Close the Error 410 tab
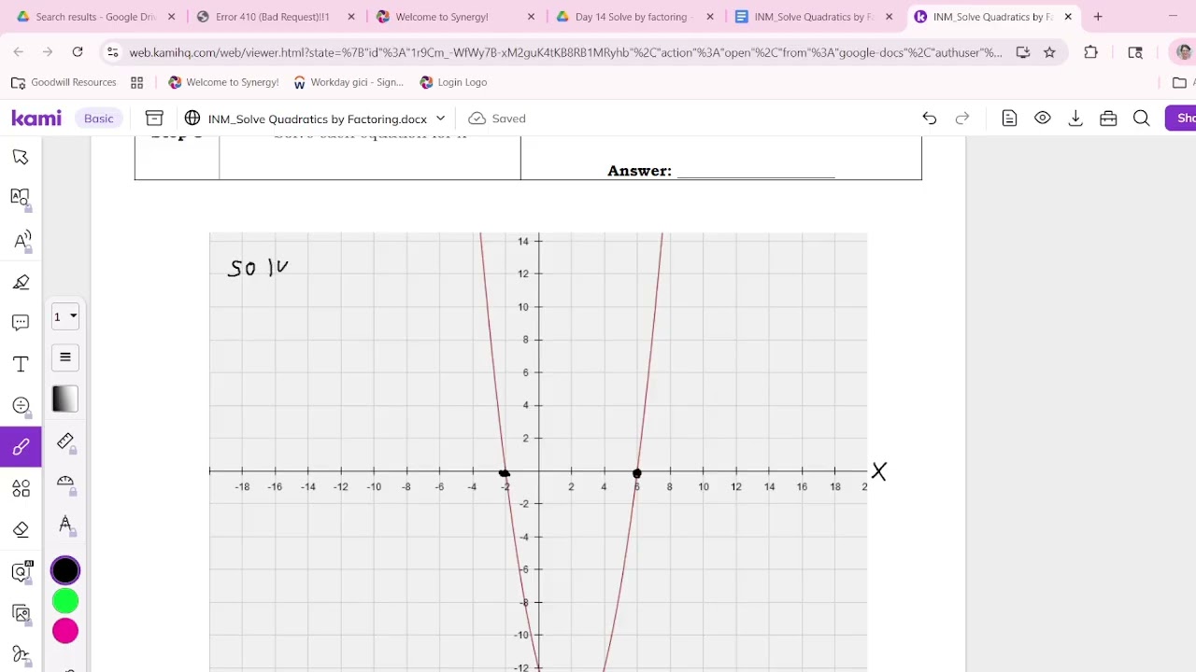Screen dimensions: 1196x672 (351, 17)
